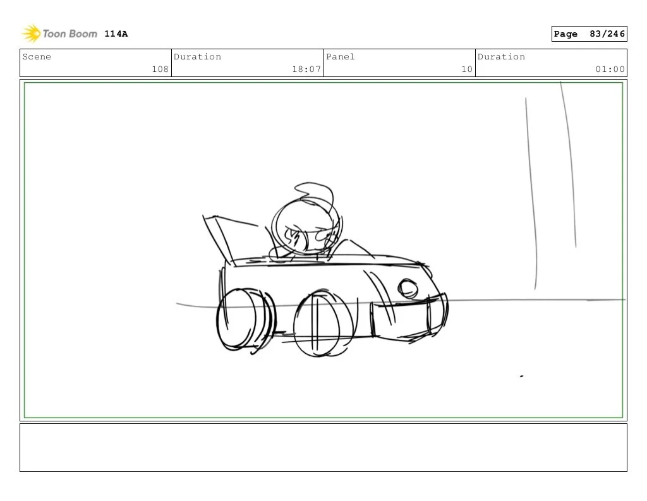The height and width of the screenshot is (501, 647).
Task: Select the Scene header label
Action: click(x=37, y=56)
